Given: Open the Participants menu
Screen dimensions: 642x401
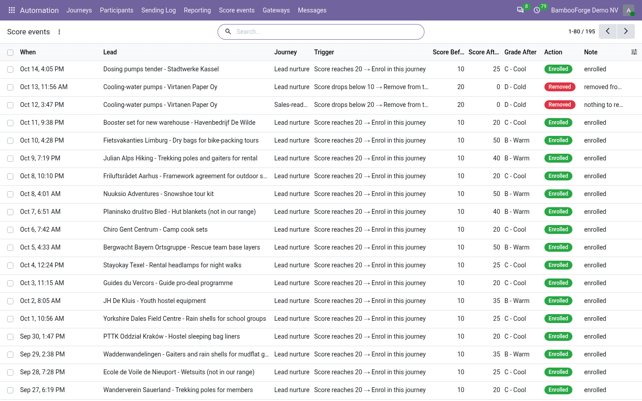Looking at the screenshot, I should (116, 10).
